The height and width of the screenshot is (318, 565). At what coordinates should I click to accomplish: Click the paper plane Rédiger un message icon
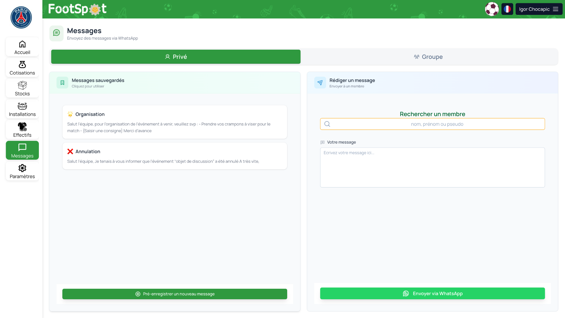coord(320,83)
